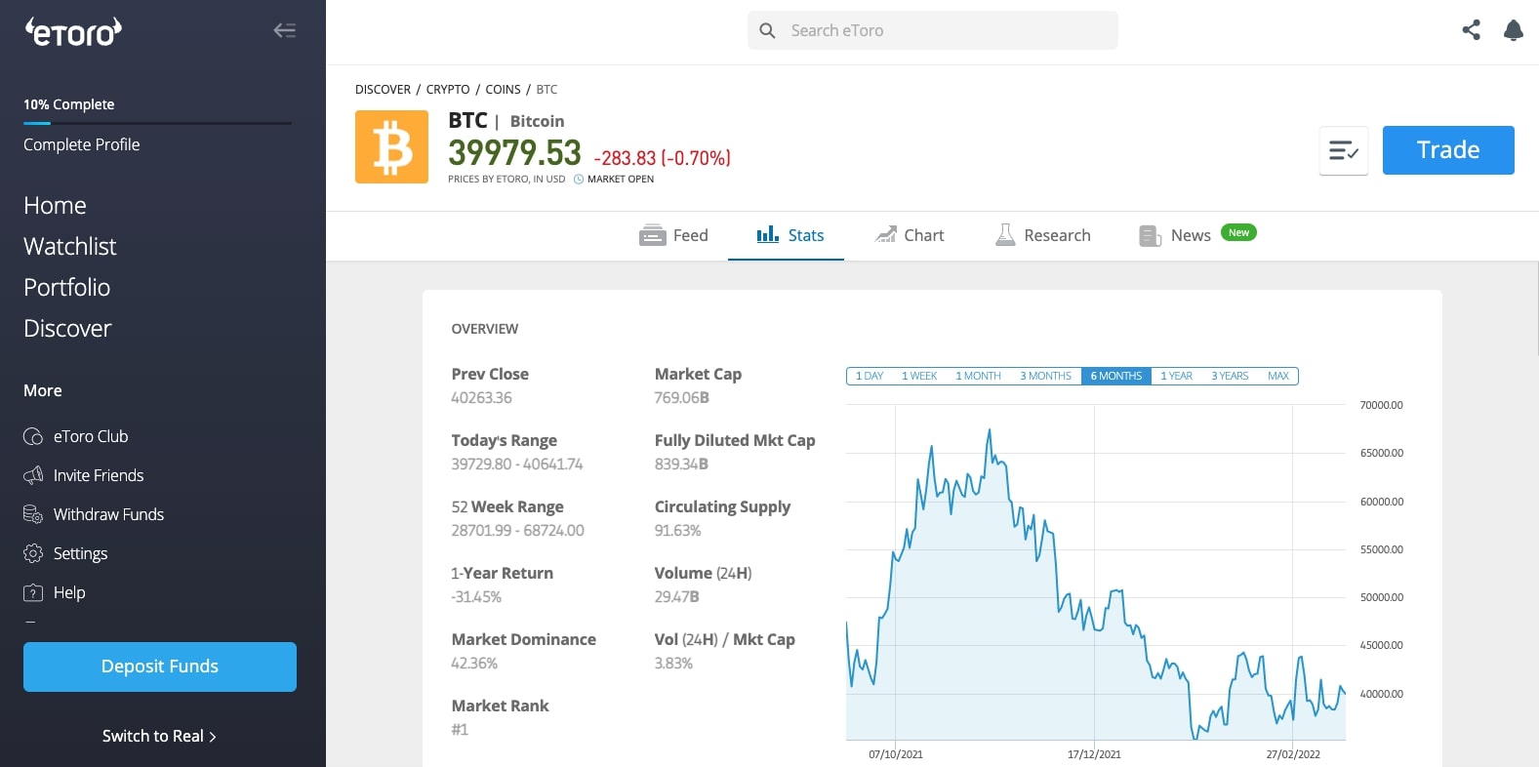Screen dimensions: 1539x767
Task: Open eToro Club link
Action: (91, 436)
